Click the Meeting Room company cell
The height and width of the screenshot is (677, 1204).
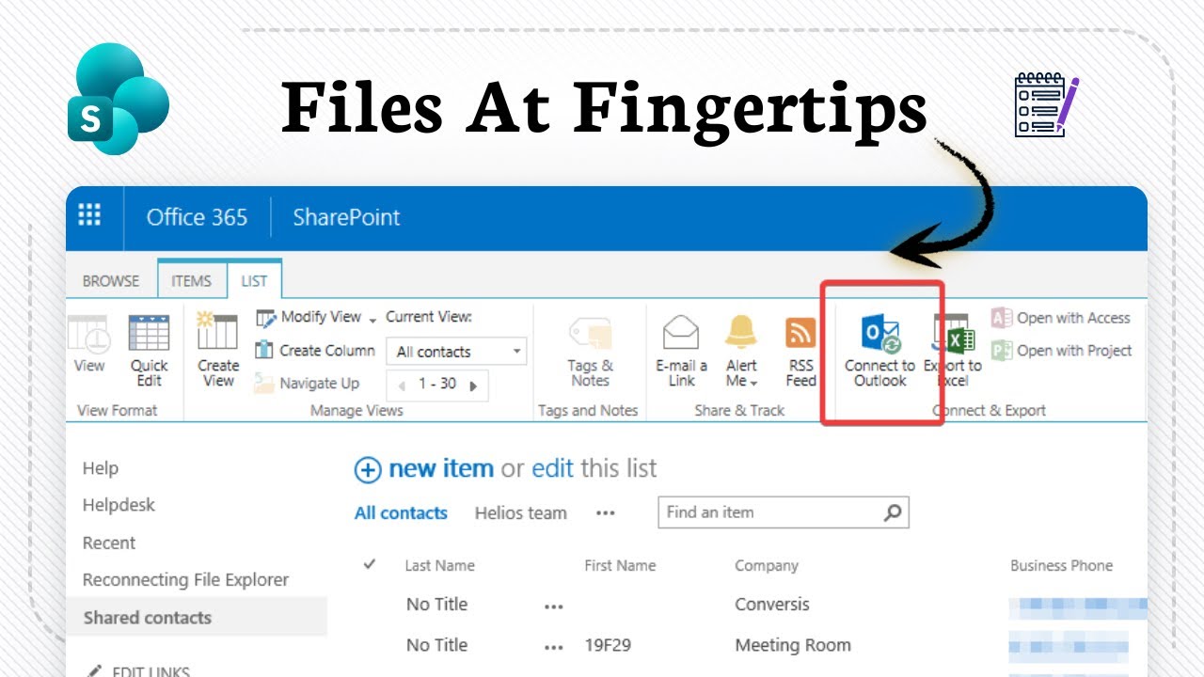coord(793,645)
